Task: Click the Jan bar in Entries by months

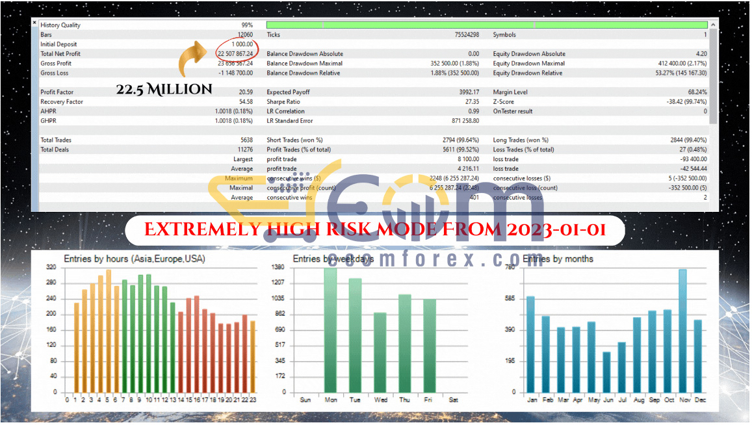Action: point(531,345)
